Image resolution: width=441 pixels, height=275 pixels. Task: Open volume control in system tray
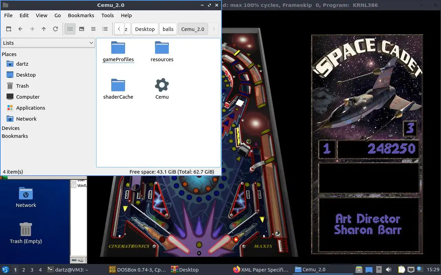click(389, 270)
